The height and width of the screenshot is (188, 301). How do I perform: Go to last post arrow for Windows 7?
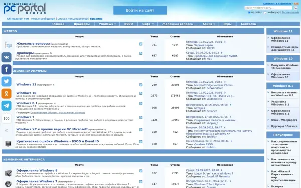(230, 117)
